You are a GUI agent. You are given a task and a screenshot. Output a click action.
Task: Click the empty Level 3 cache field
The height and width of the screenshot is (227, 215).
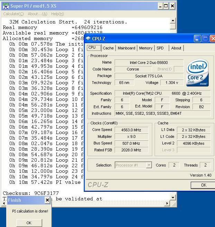(194, 150)
